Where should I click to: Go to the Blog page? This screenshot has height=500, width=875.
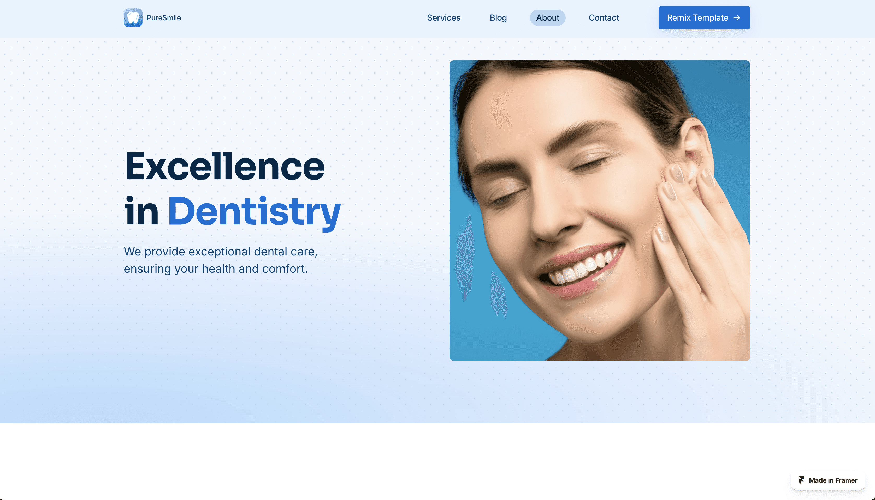coord(498,17)
